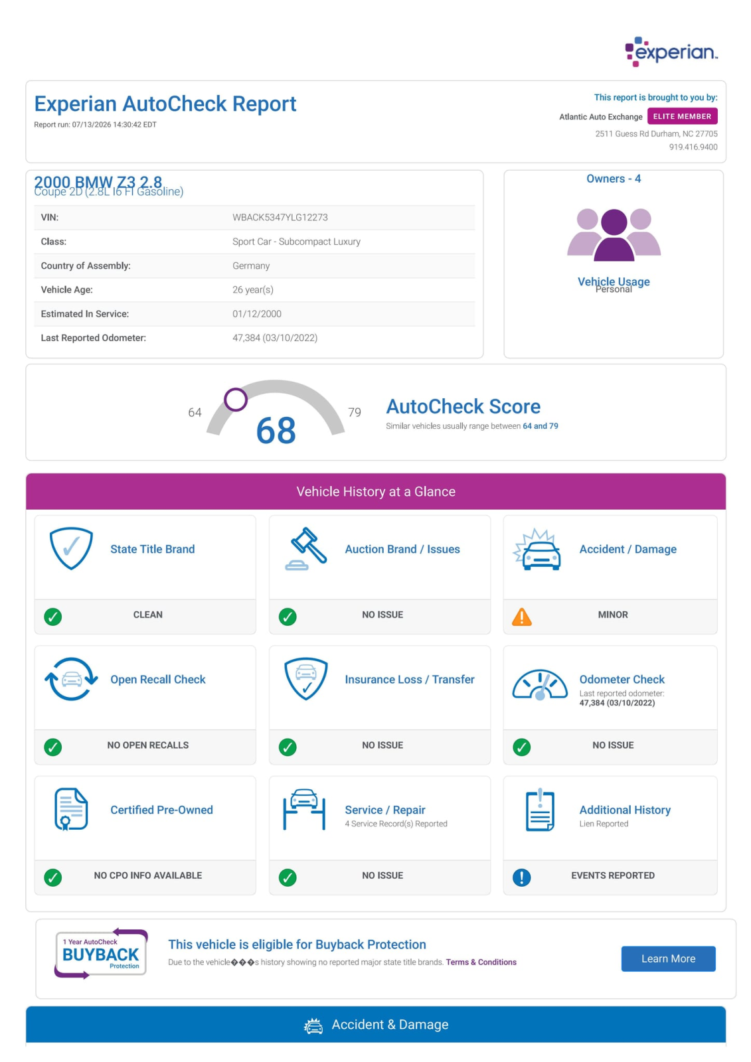This screenshot has width=751, height=1062.
Task: Click the last reported odometer value in the vehicle details table
Action: pos(275,338)
